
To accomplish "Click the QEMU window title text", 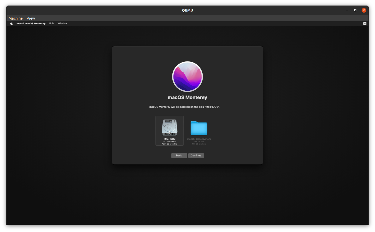I will (x=187, y=10).
